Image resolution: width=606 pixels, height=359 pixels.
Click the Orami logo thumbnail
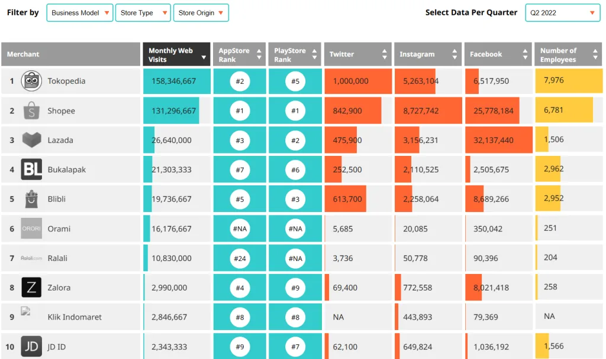click(x=31, y=229)
